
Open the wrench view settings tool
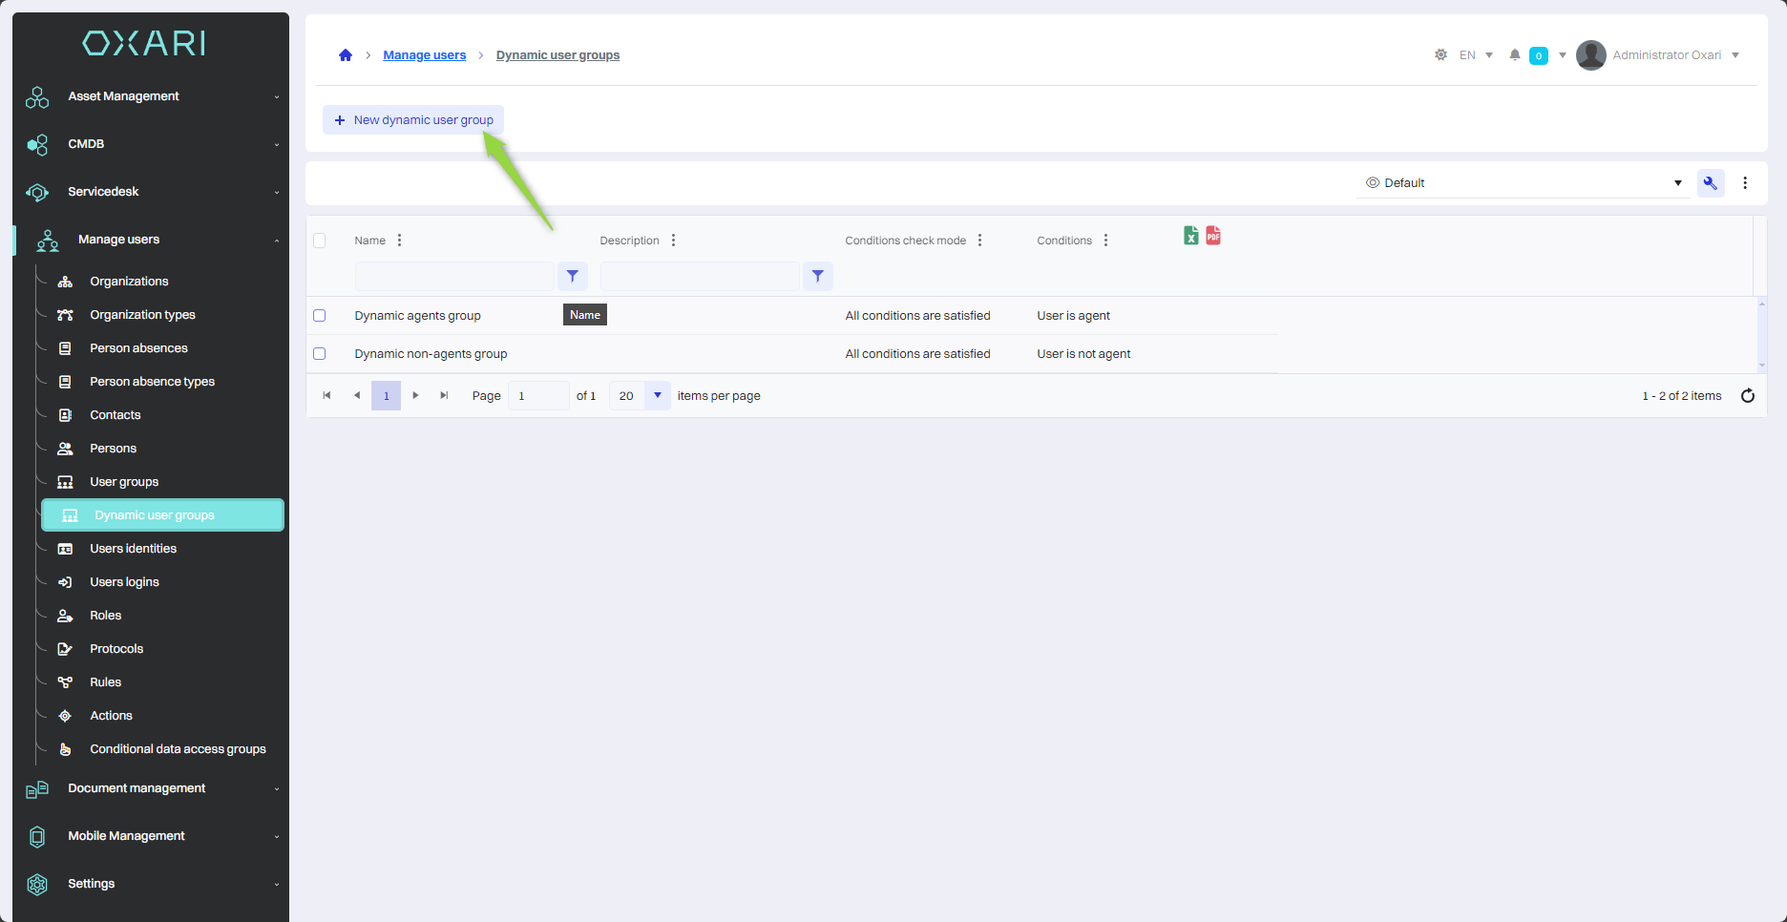tap(1710, 183)
